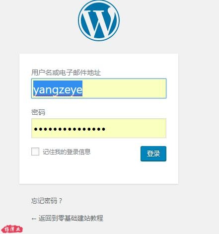The width and height of the screenshot is (219, 234).
Task: Click empty space right of yangzeye in username box
Action: tap(124, 88)
